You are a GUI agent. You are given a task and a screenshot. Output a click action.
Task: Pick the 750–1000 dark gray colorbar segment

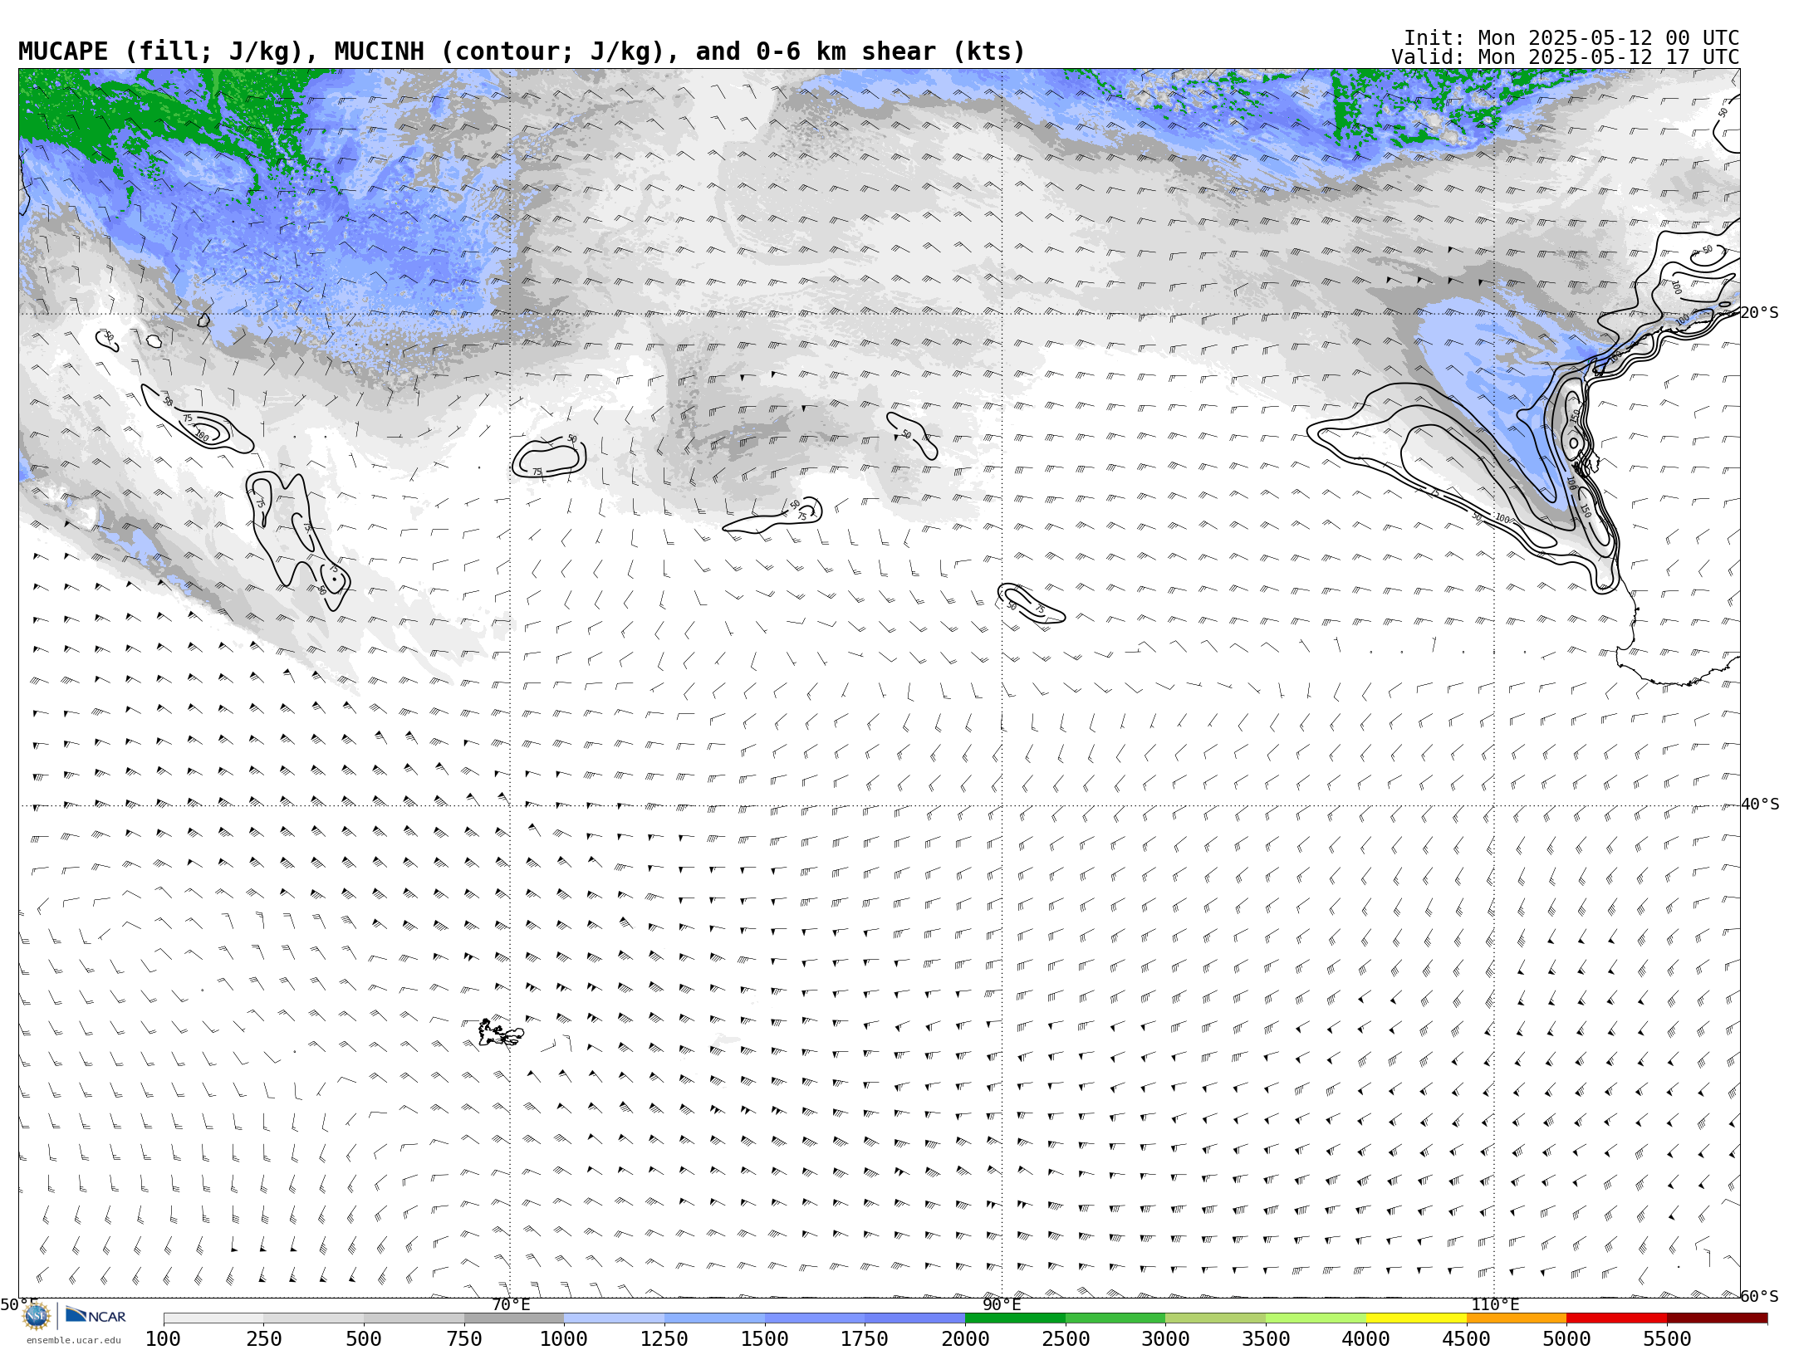tap(514, 1318)
